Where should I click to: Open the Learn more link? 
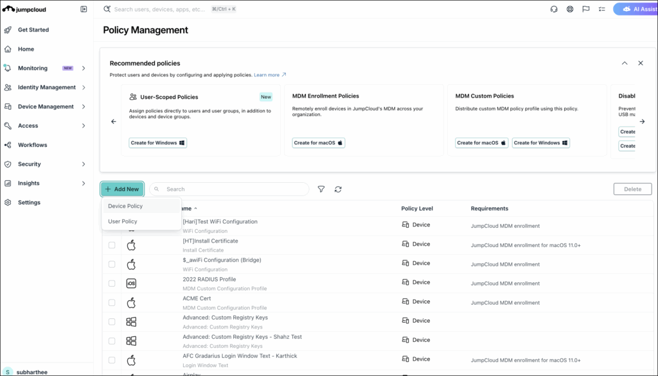click(270, 75)
